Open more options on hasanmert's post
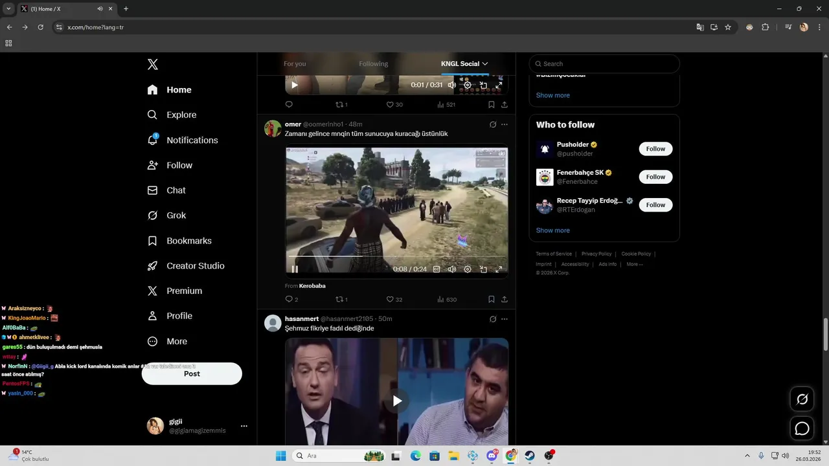The image size is (829, 466). (x=505, y=319)
